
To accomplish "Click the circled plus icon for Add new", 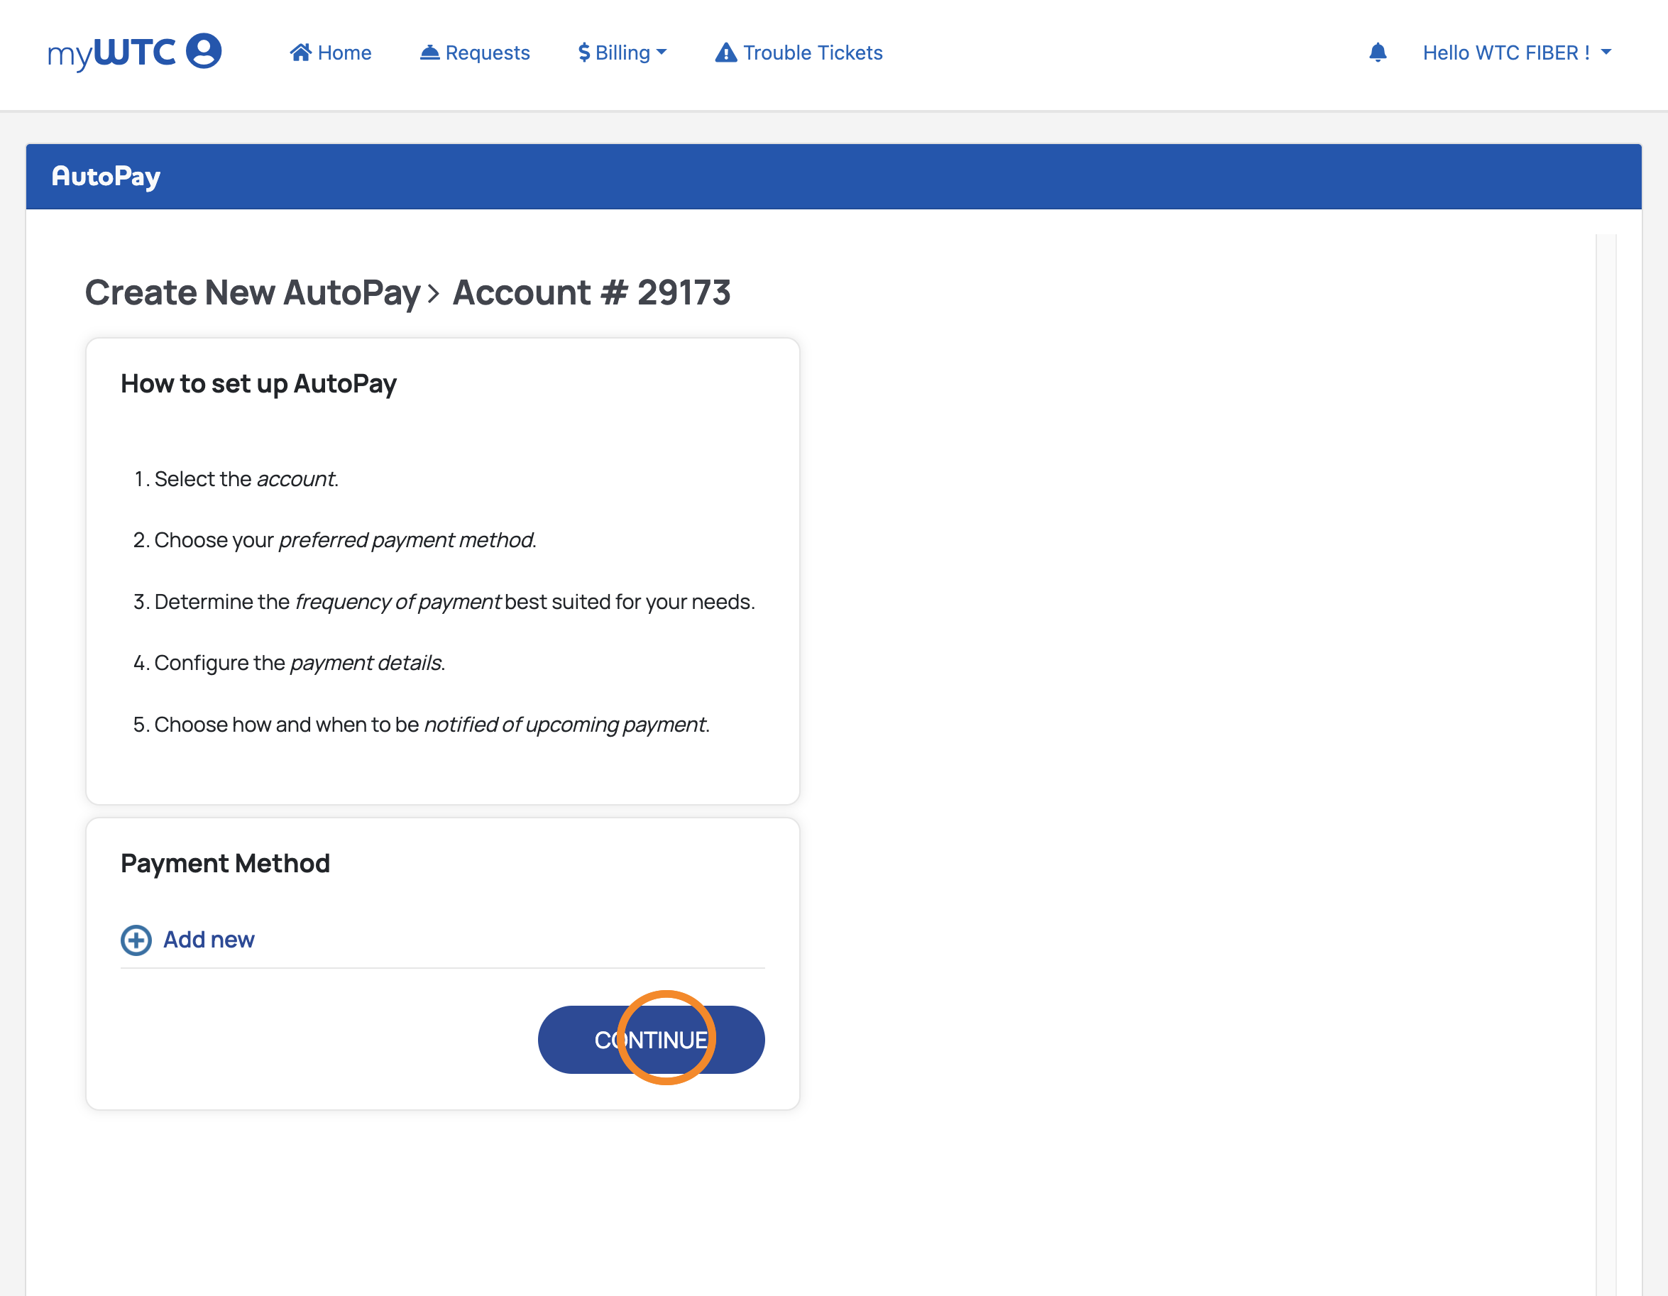I will [x=136, y=940].
